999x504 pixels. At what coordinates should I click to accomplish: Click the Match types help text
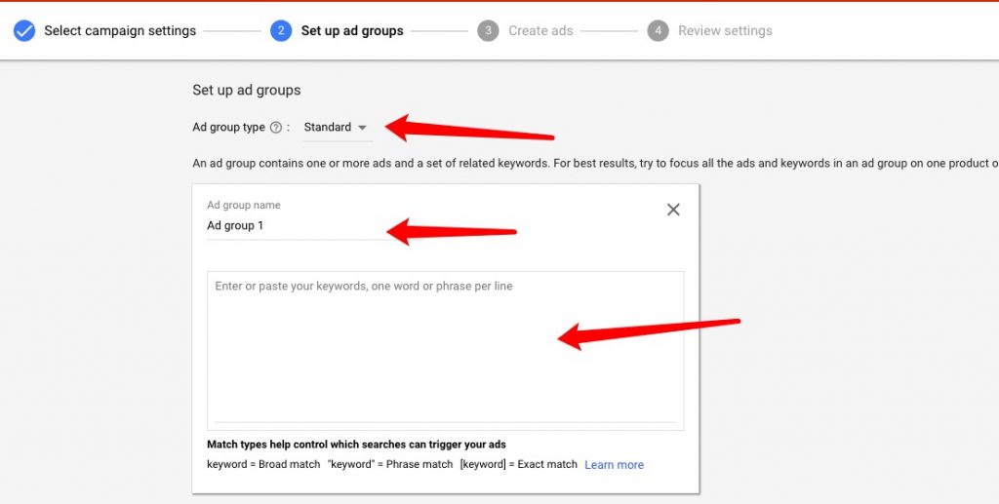point(357,445)
